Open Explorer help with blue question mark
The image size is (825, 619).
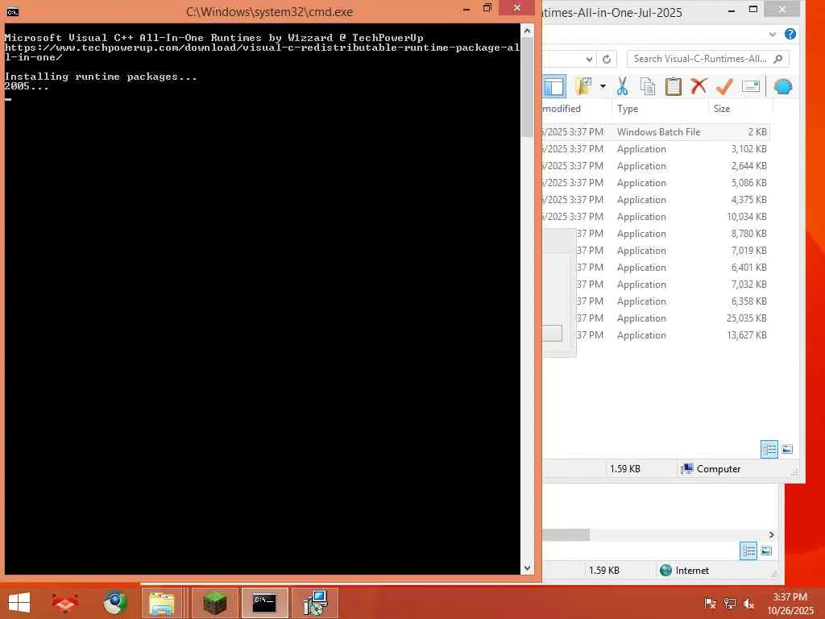(790, 34)
